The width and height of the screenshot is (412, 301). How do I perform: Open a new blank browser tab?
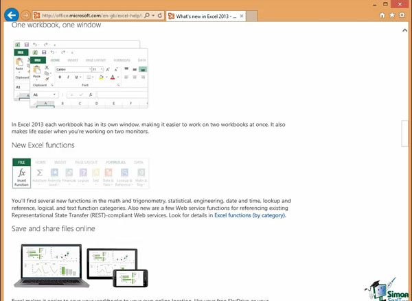pyautogui.click(x=252, y=16)
